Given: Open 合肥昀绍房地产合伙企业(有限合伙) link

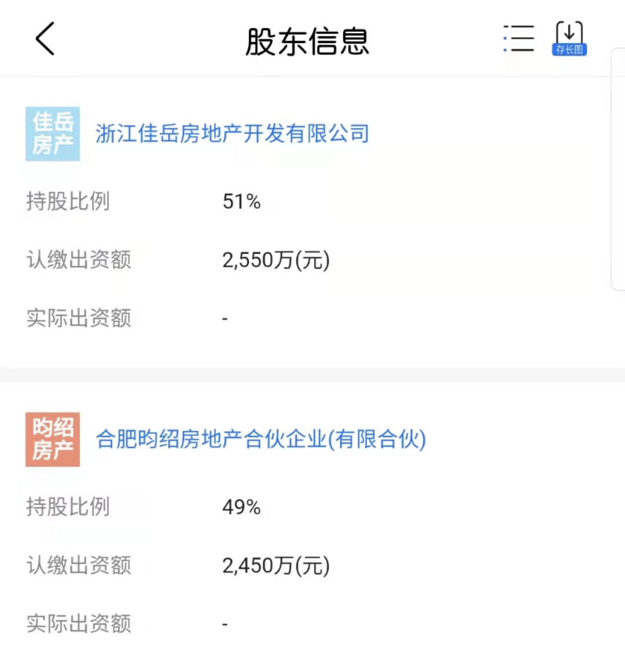Looking at the screenshot, I should [260, 439].
